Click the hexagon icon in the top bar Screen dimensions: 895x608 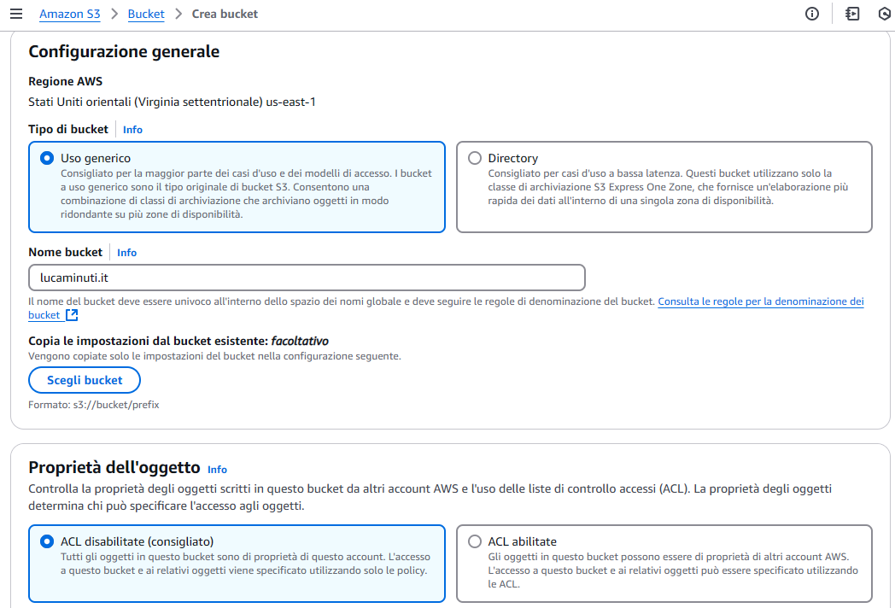(x=885, y=14)
